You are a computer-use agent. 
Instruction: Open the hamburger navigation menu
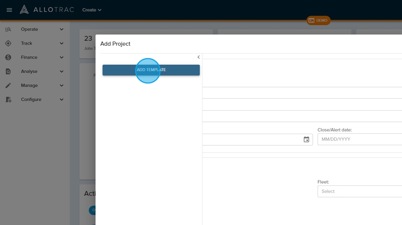tap(9, 10)
